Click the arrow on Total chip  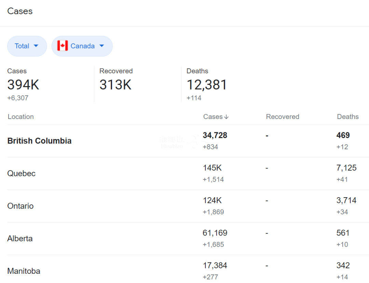(x=36, y=46)
